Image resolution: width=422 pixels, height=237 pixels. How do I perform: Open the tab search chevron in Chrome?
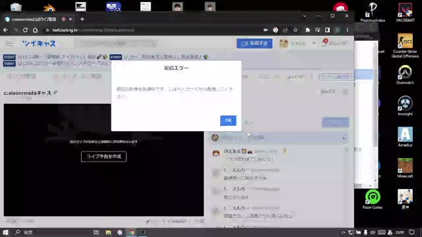pyautogui.click(x=304, y=16)
